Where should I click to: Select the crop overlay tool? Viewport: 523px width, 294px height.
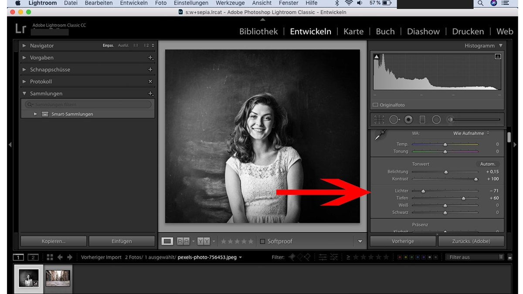coord(379,119)
